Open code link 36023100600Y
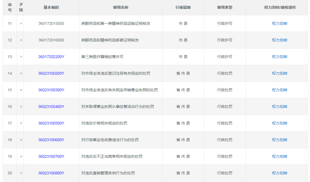310x182 pixels. [51, 140]
